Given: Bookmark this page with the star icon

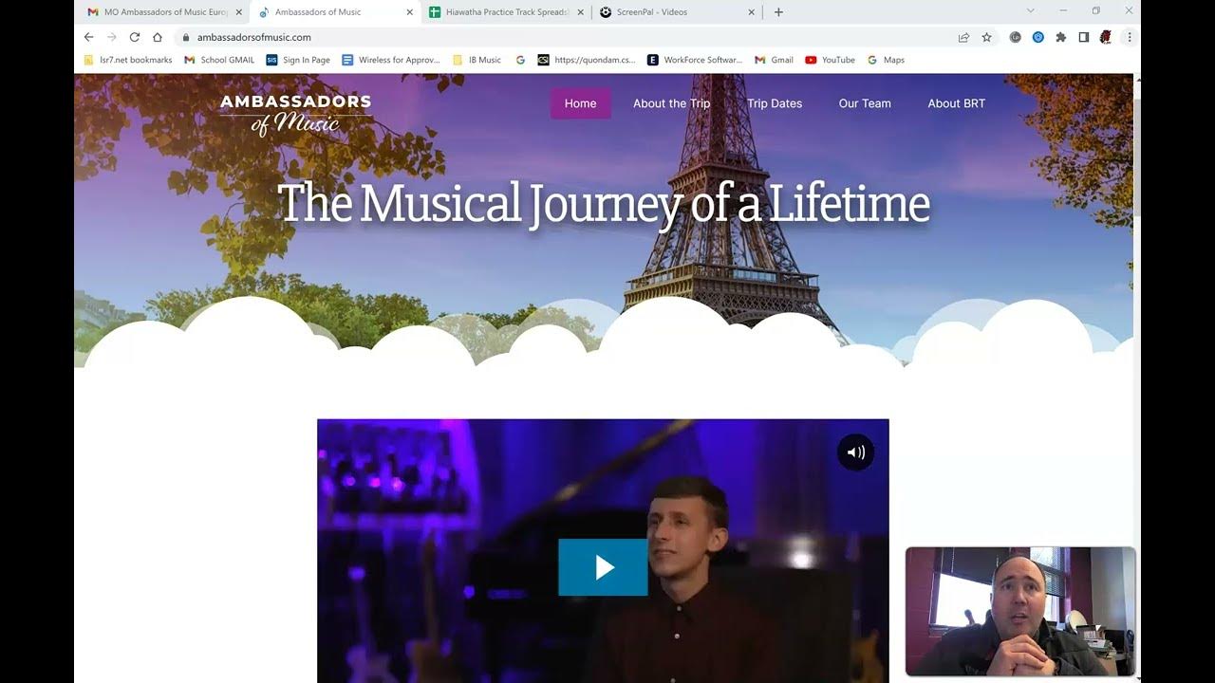Looking at the screenshot, I should (986, 37).
